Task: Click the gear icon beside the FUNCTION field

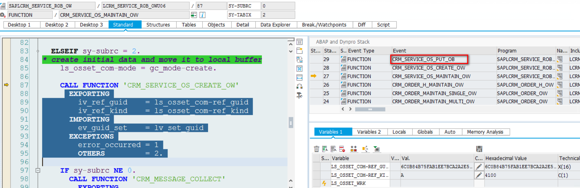Action: [x=3, y=15]
